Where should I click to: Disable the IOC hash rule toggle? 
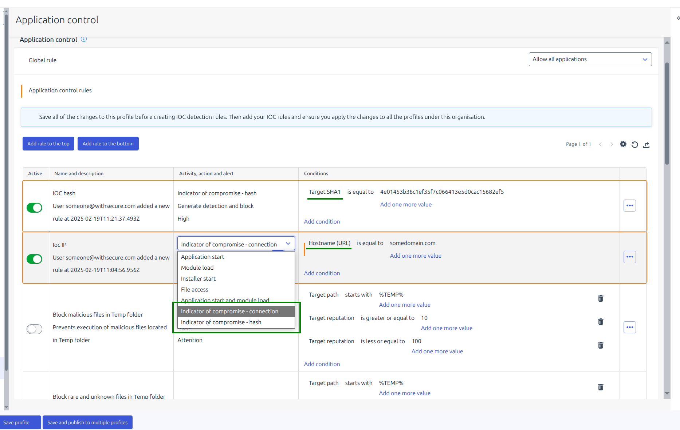pyautogui.click(x=35, y=208)
